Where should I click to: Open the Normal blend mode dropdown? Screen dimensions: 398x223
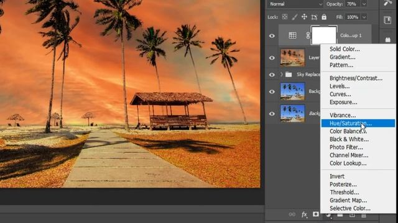(295, 4)
